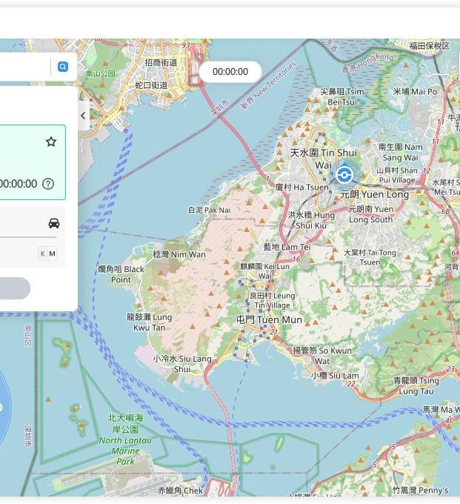This screenshot has height=504, width=460.
Task: Select the car driving mode icon
Action: pos(53,223)
